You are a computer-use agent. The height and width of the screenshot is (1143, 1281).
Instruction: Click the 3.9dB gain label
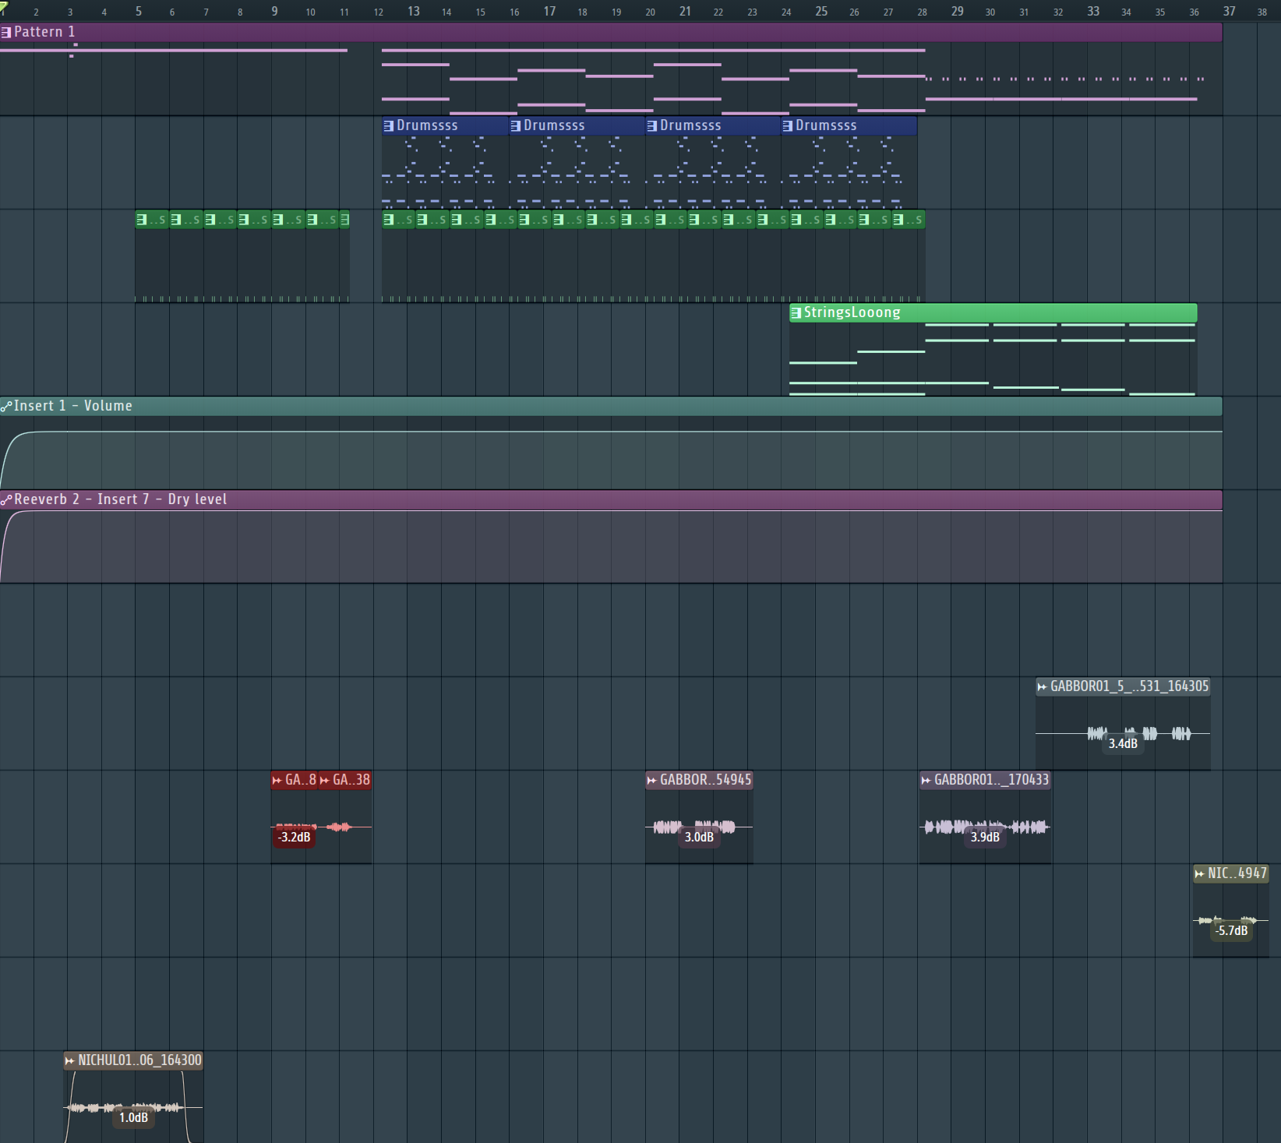(985, 837)
